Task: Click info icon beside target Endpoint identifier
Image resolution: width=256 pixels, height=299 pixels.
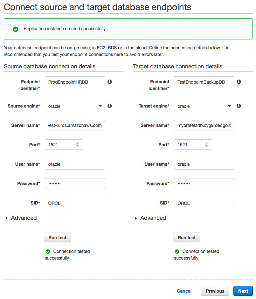Action: 239,82
